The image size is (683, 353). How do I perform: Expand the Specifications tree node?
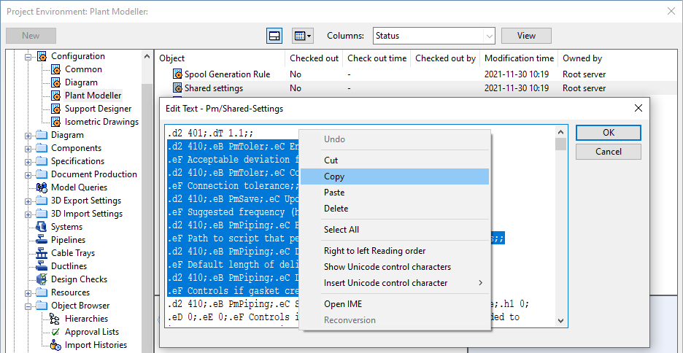[x=29, y=161]
